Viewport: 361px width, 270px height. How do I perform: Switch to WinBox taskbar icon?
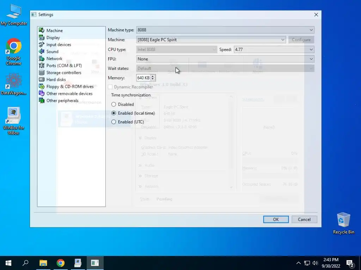[x=78, y=263]
